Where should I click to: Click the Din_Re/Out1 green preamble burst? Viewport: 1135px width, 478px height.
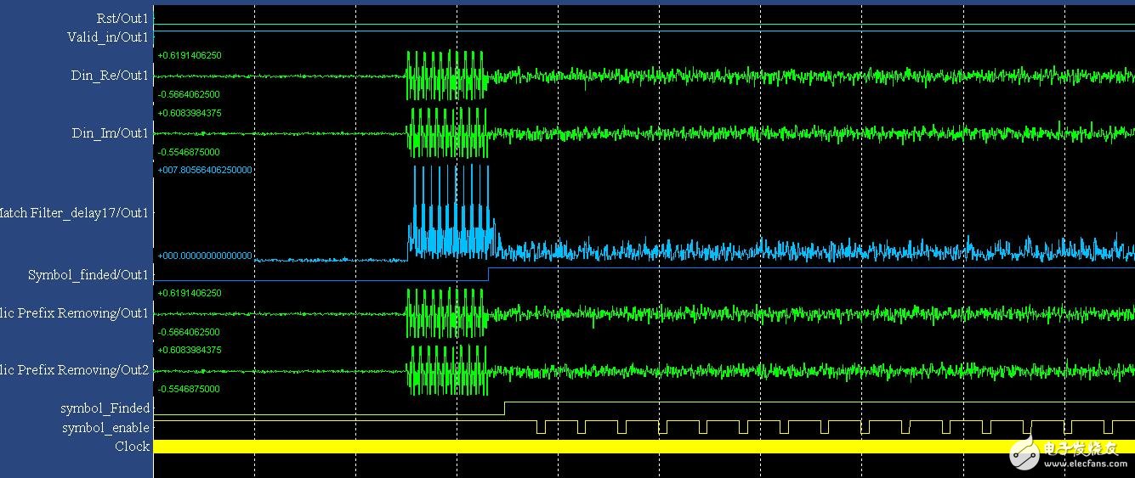click(x=445, y=76)
